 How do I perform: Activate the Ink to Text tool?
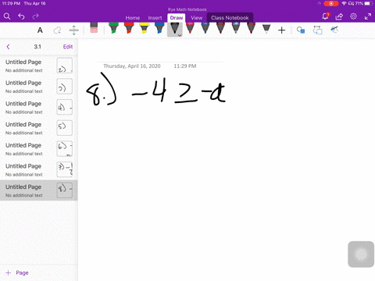(317, 30)
